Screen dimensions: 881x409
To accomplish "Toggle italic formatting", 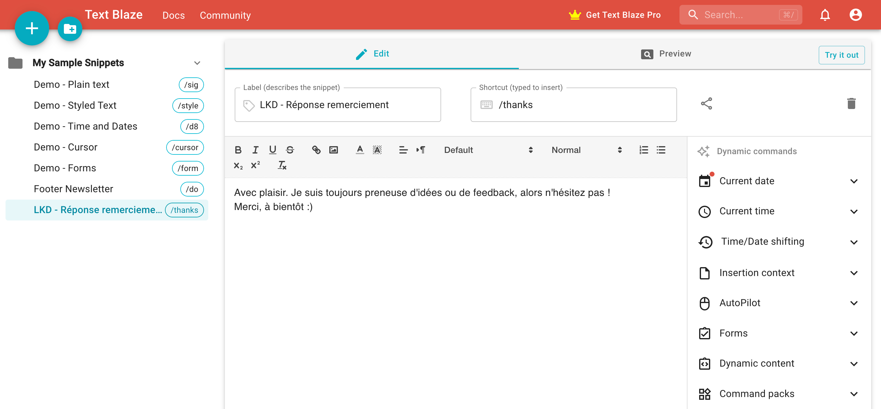I will 255,150.
